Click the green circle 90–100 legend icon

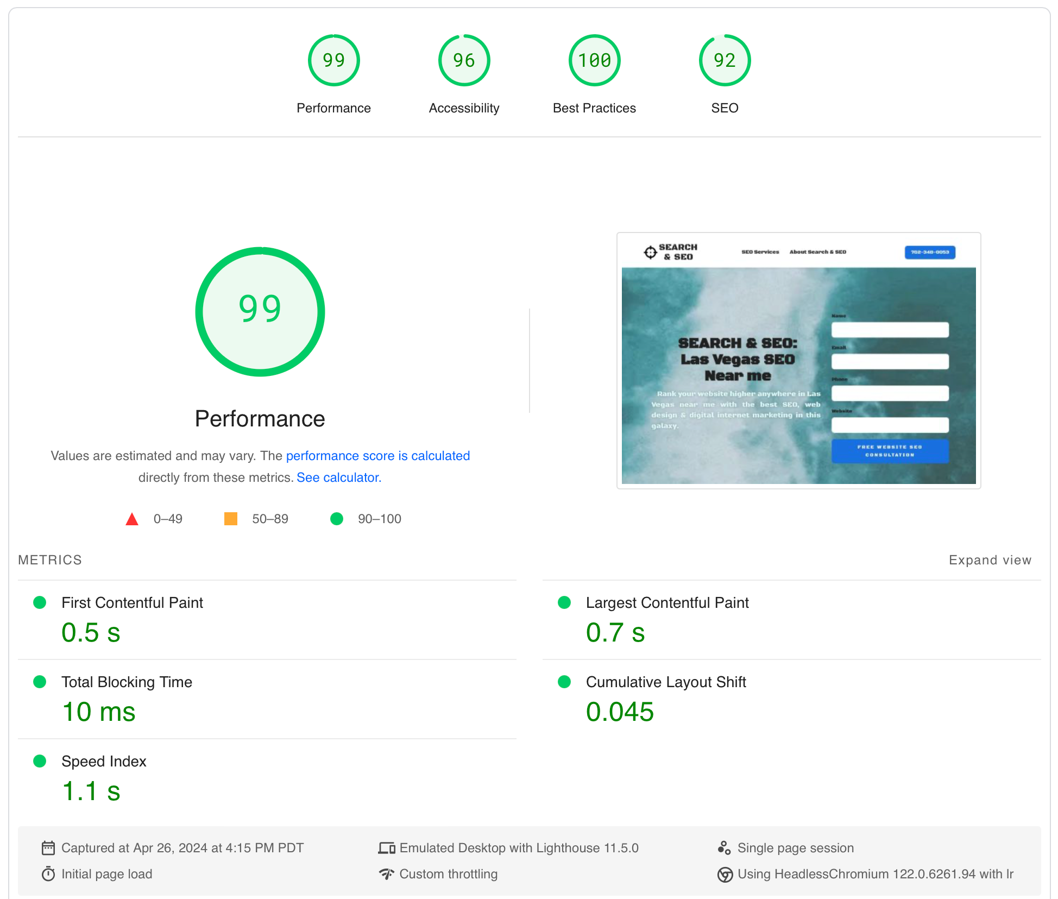click(337, 519)
